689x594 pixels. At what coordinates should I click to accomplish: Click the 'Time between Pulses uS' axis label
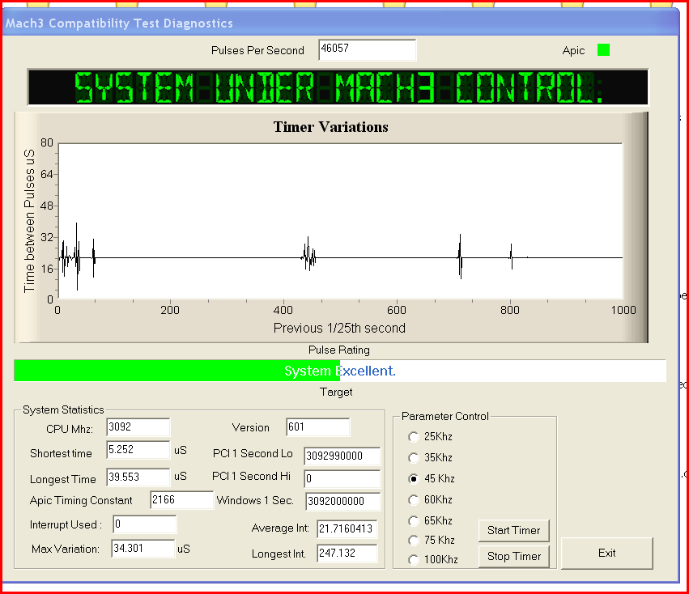pos(29,221)
